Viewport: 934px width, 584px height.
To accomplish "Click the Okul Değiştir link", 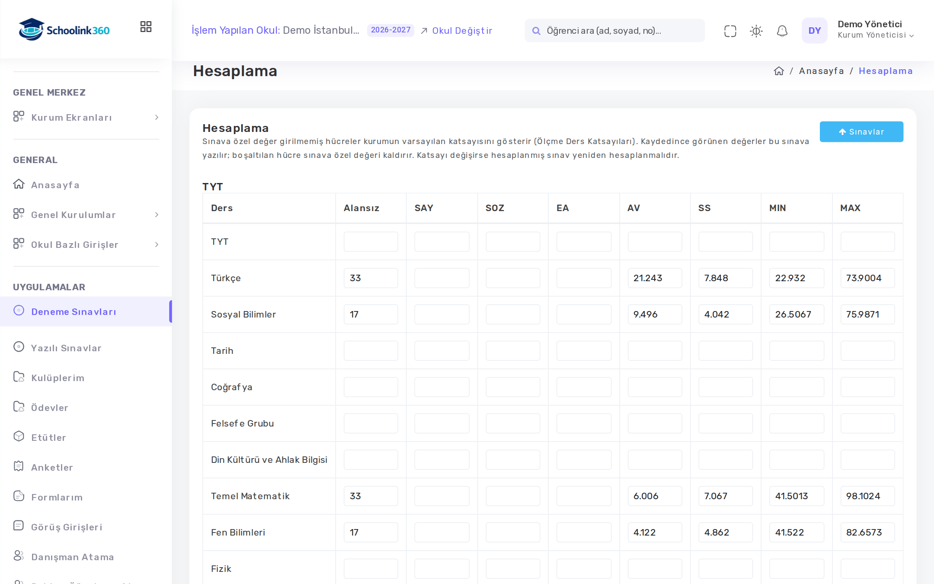I will [456, 31].
